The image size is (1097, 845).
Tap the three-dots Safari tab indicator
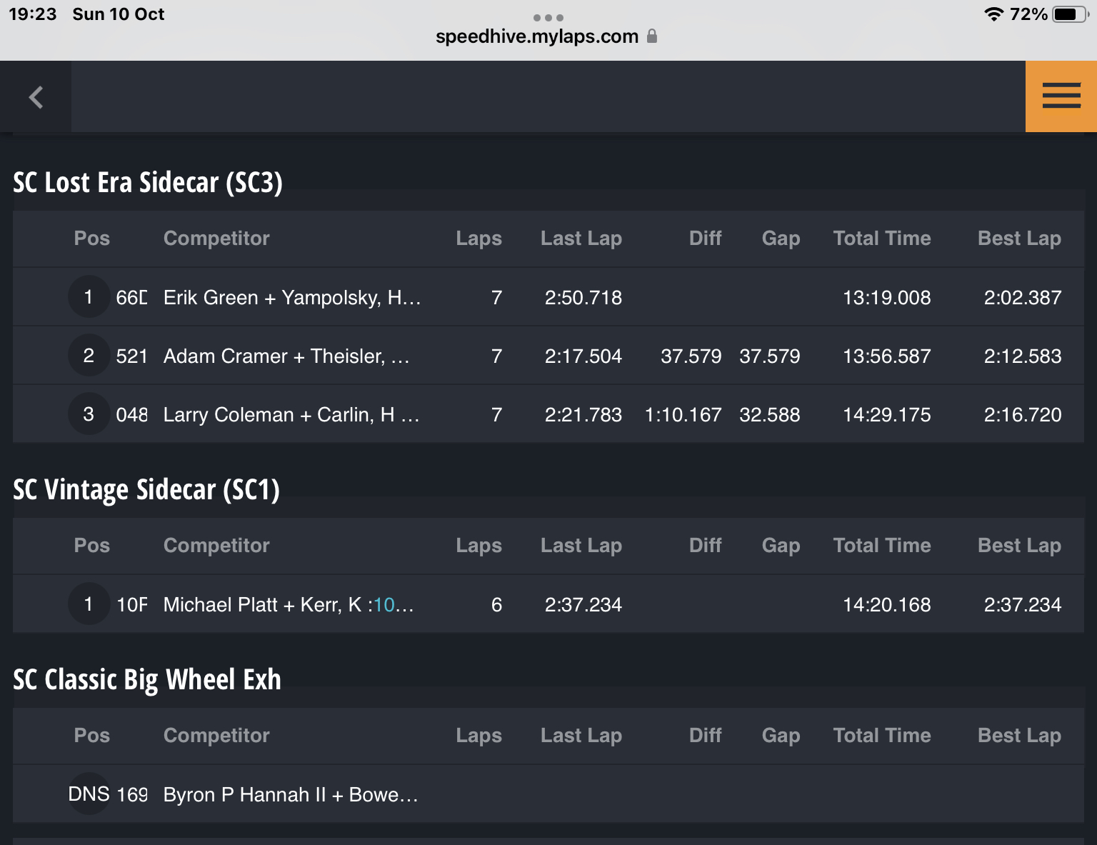(x=548, y=18)
